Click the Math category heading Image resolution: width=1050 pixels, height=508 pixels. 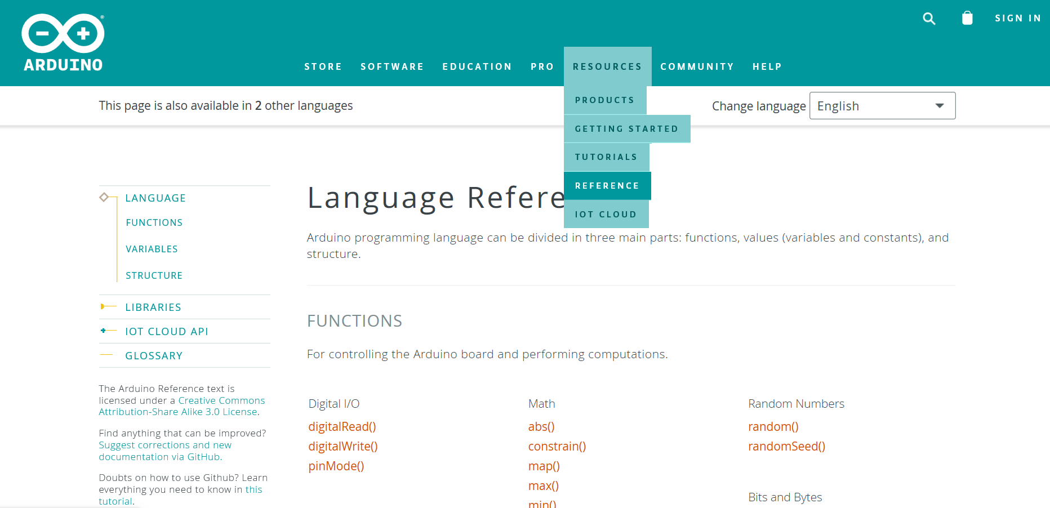pyautogui.click(x=542, y=404)
